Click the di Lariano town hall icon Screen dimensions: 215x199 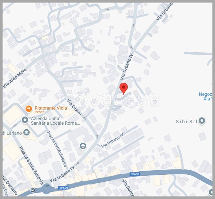(26, 133)
